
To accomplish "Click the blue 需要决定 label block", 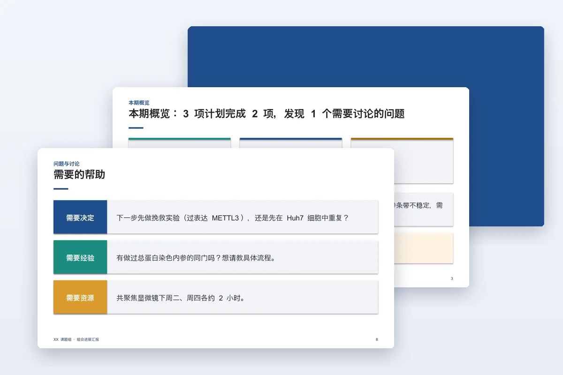I will [80, 217].
